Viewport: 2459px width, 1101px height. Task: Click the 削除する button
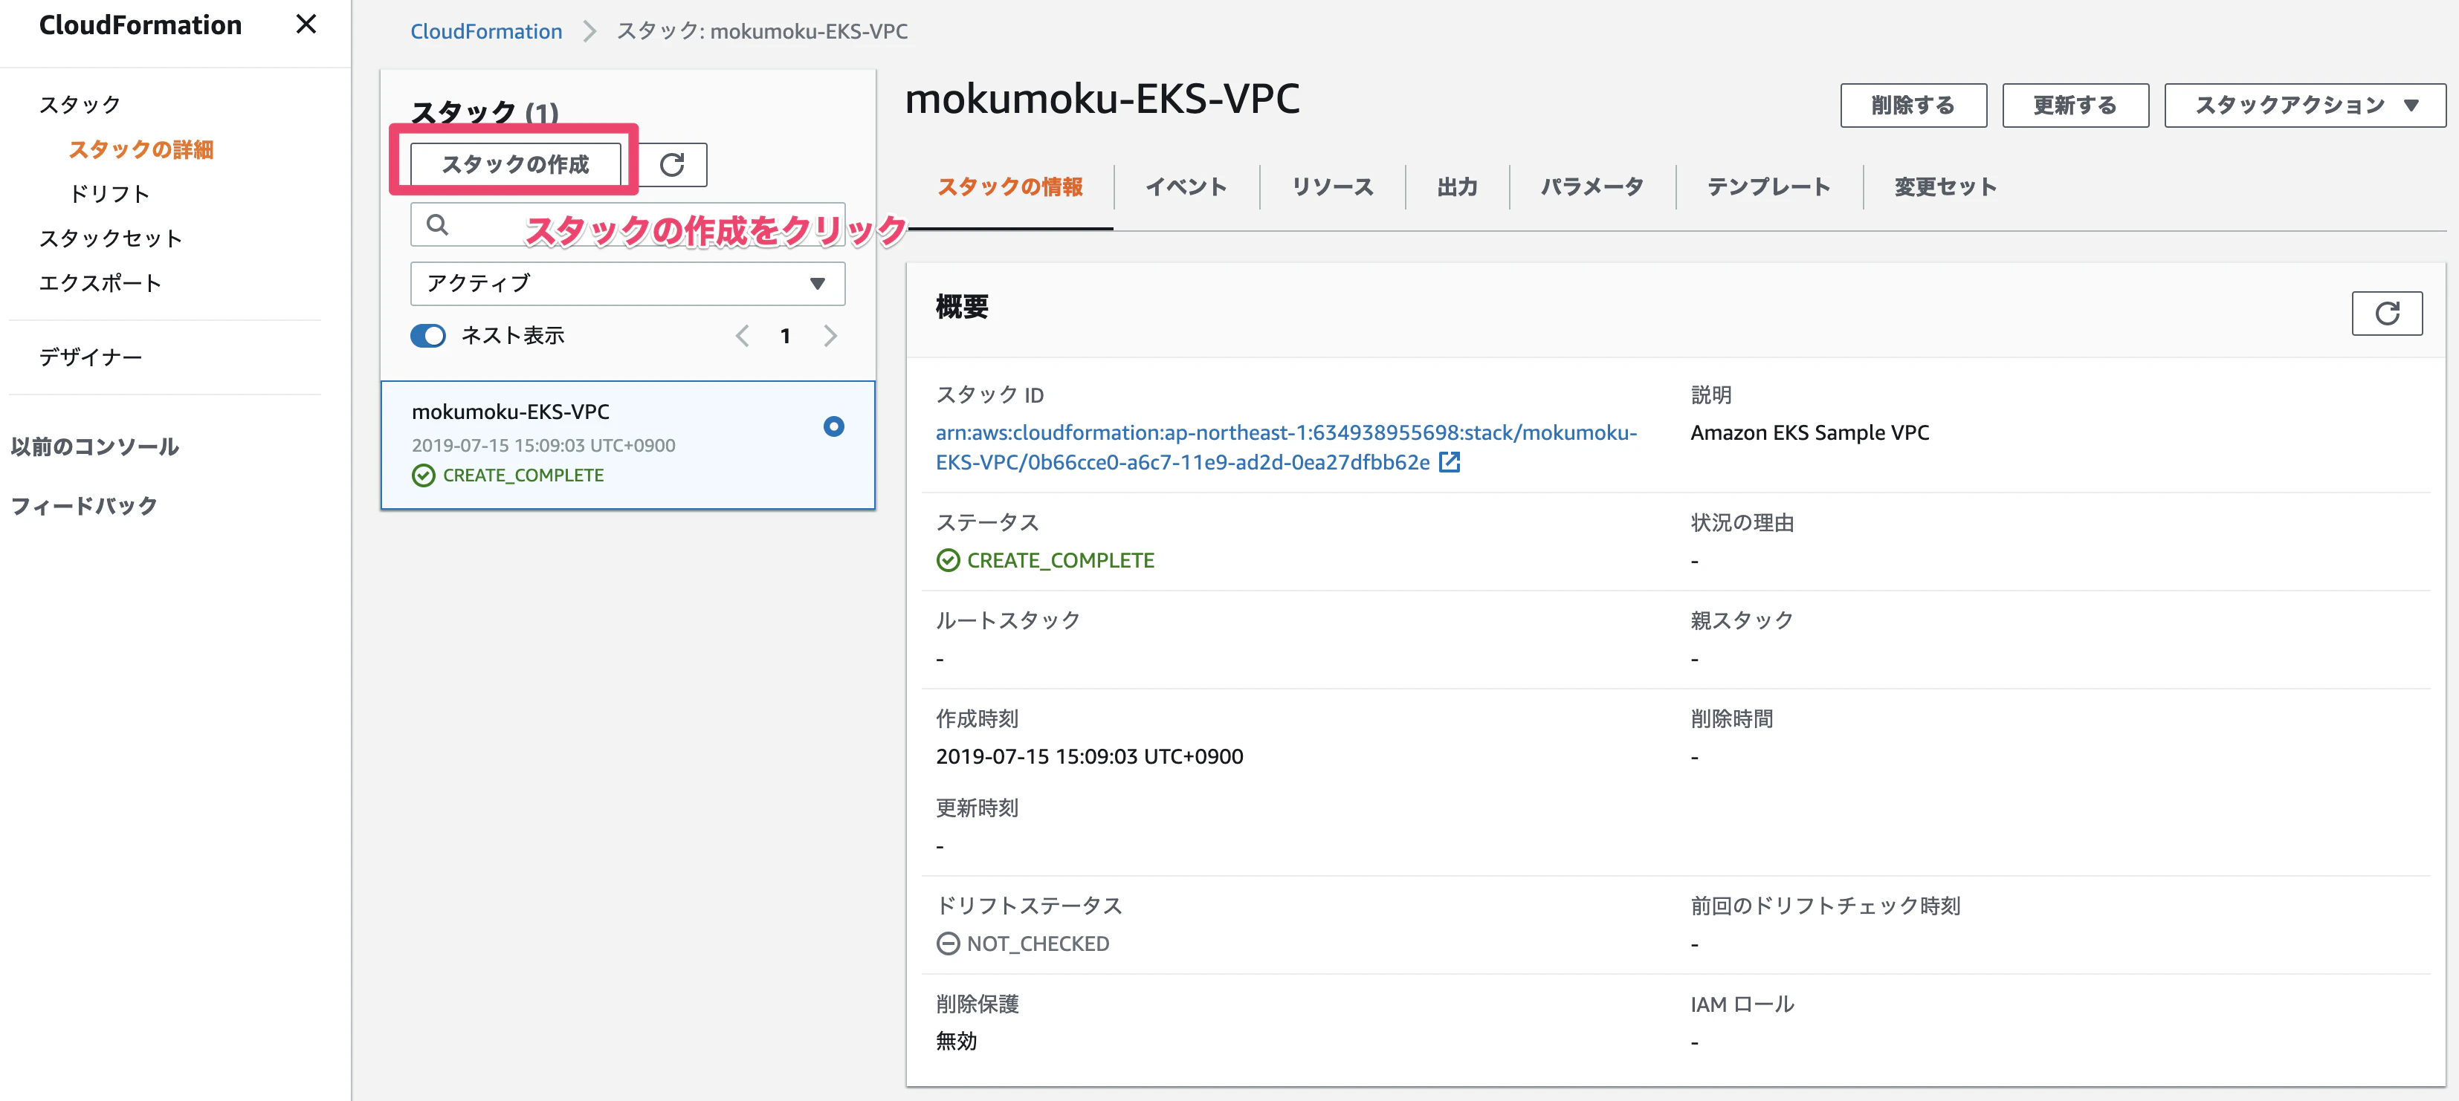pos(1913,105)
